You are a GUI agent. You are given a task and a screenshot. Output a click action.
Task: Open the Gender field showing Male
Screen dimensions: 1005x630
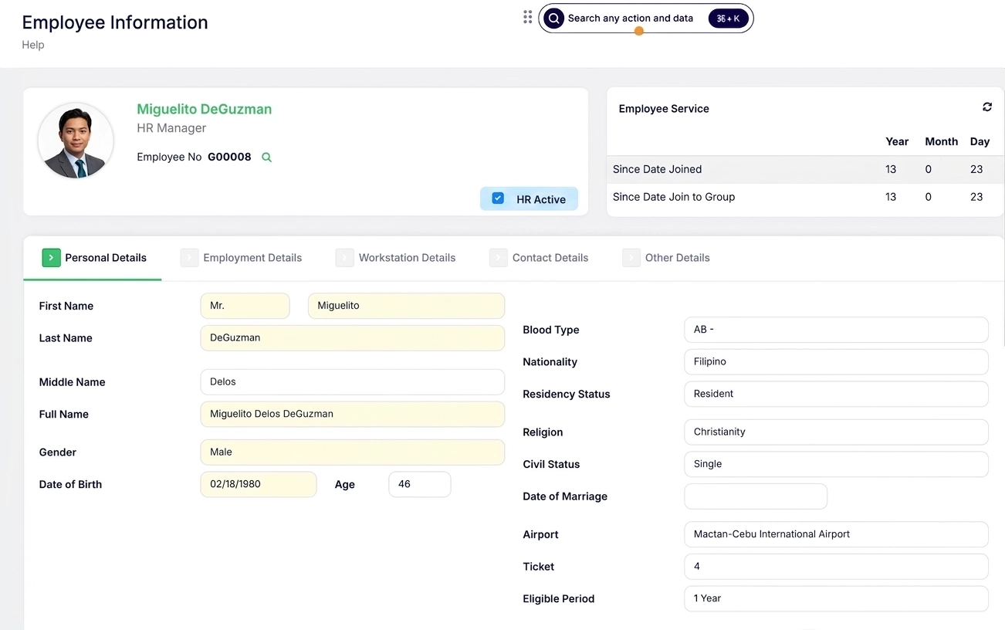[x=353, y=452]
